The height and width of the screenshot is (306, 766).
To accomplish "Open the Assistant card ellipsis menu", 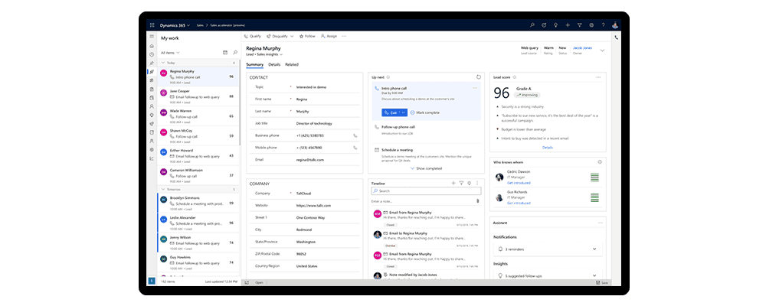I will point(600,223).
